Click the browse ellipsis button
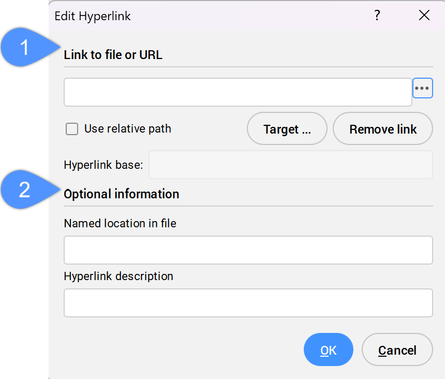445x379 pixels. point(422,89)
